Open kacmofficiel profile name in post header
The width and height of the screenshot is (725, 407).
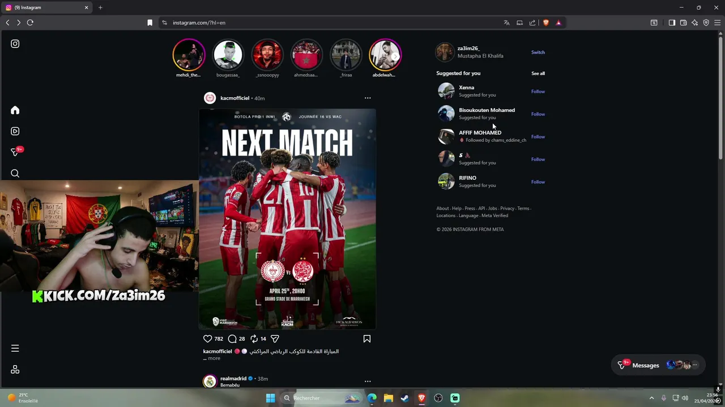pos(235,98)
